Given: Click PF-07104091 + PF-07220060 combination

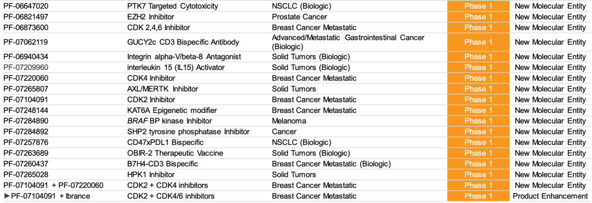Looking at the screenshot, I should click(53, 185).
